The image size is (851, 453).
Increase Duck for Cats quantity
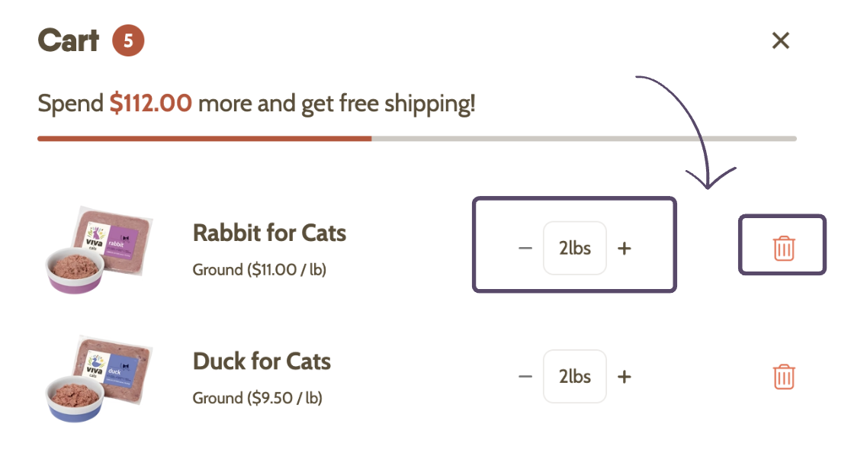(x=624, y=377)
